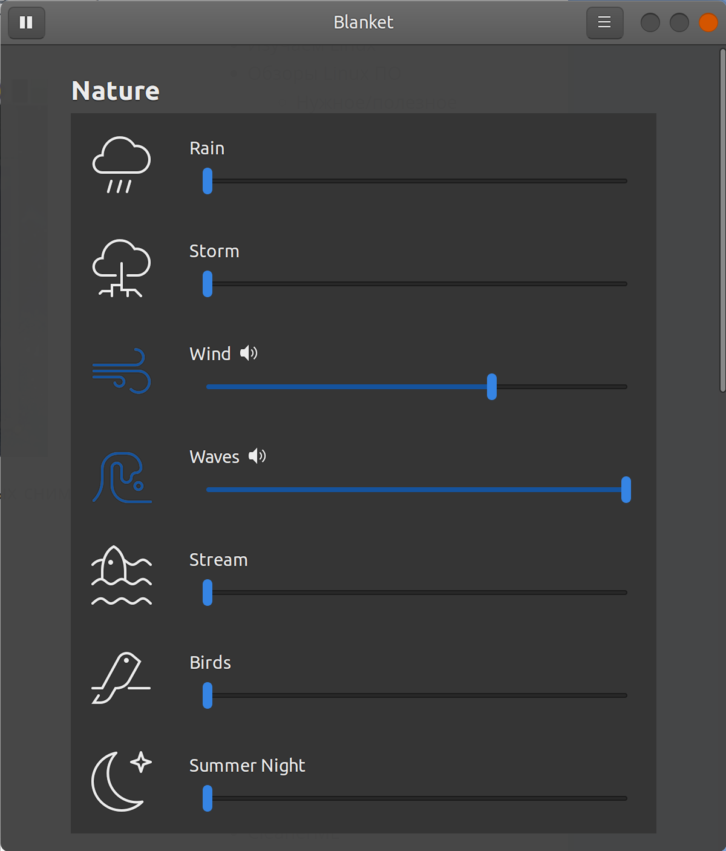726x851 pixels.
Task: Click the speaker icon next to Wind
Action: pyautogui.click(x=249, y=353)
